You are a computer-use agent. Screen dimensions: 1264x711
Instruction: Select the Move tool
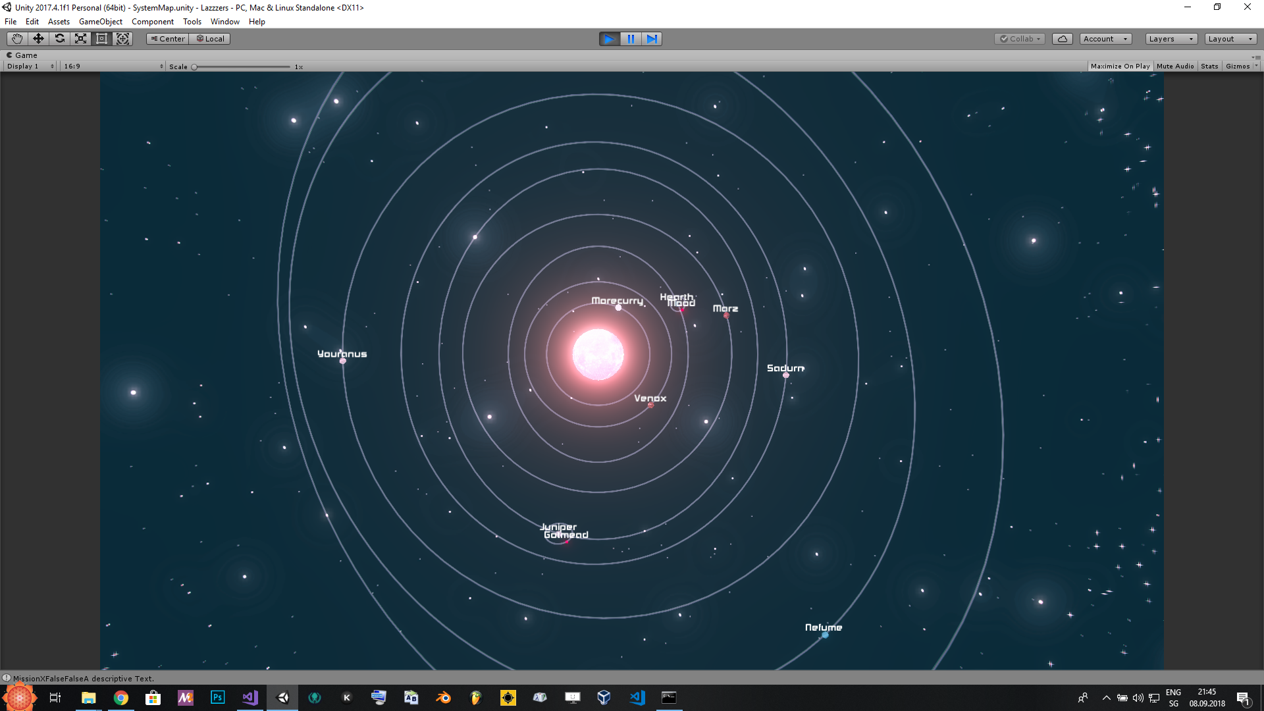(38, 39)
